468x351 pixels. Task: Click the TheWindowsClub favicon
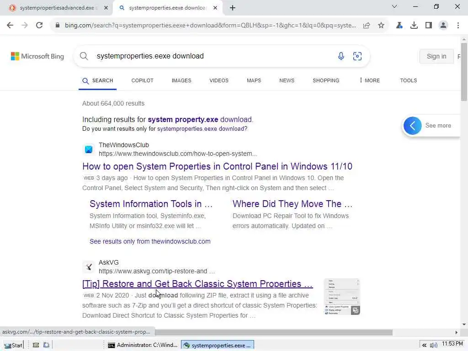(x=89, y=149)
